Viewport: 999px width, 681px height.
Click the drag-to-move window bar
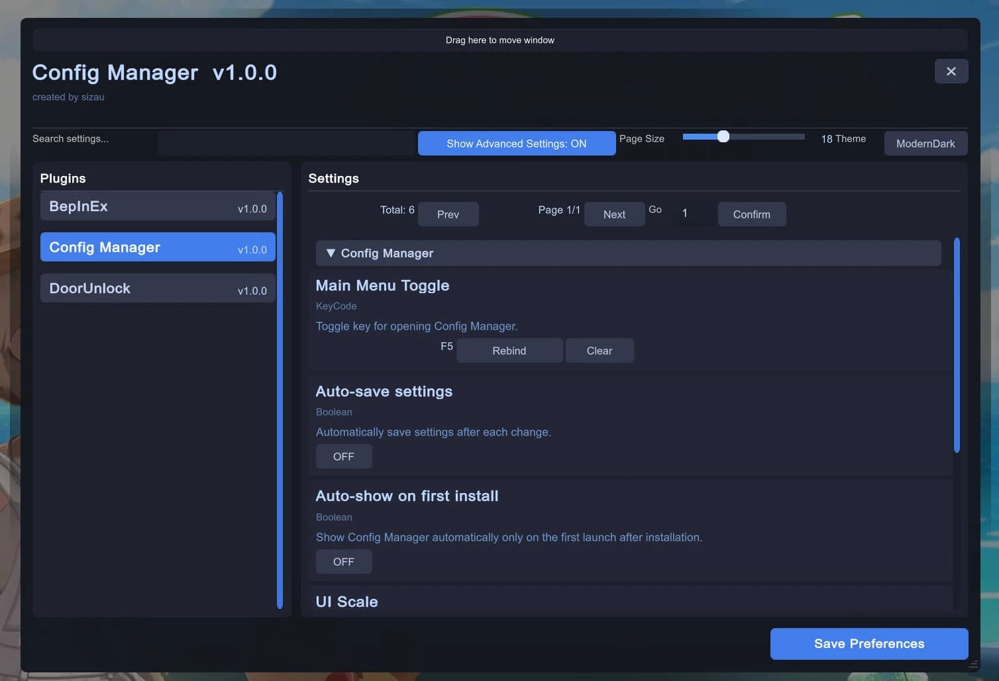[500, 40]
